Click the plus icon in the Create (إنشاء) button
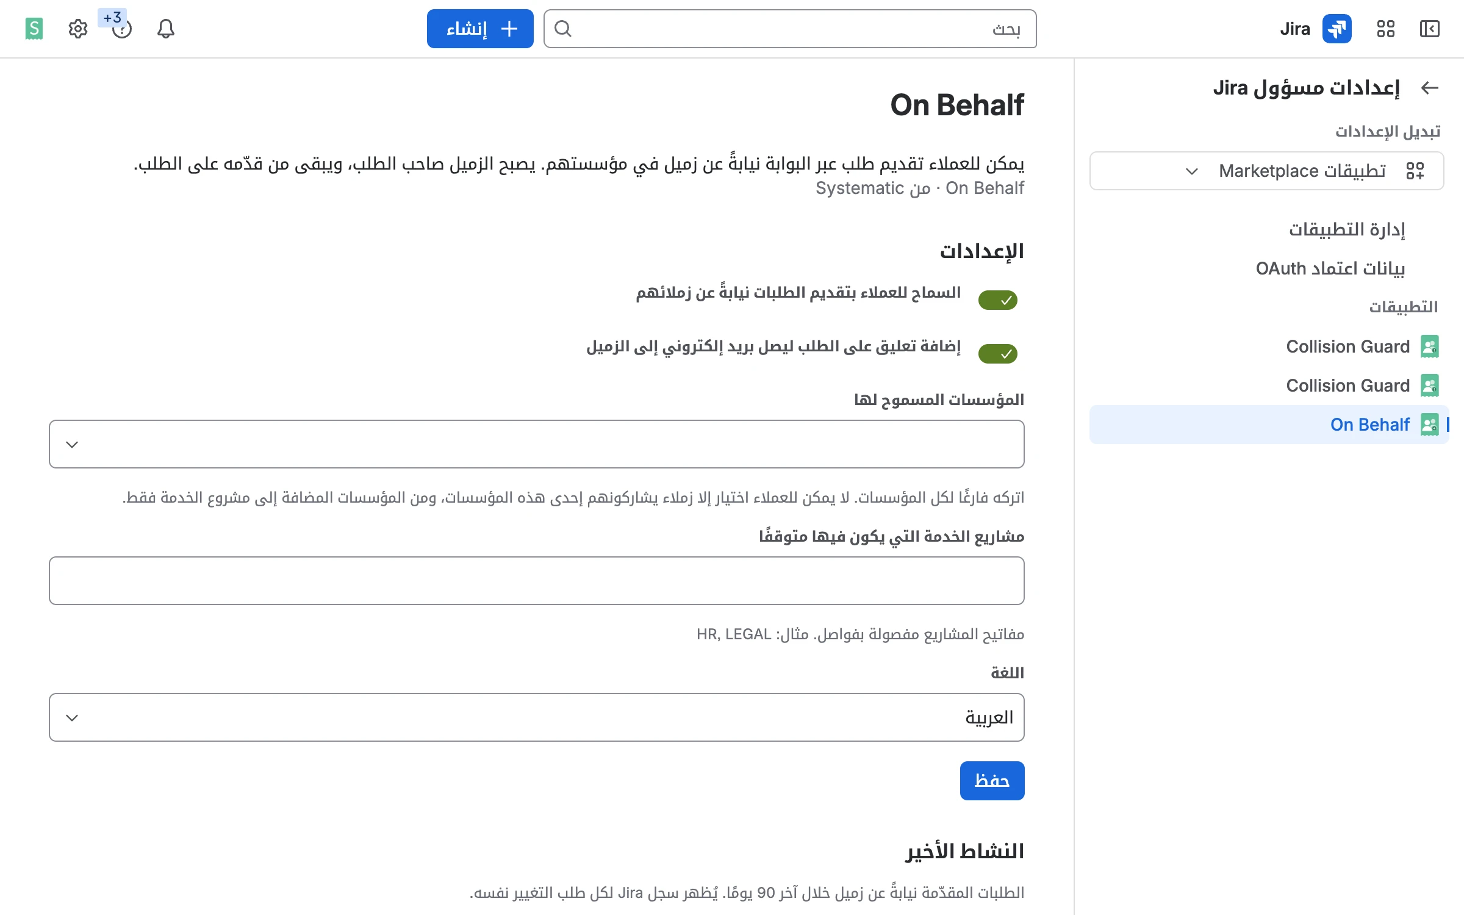This screenshot has height=915, width=1464. [x=509, y=29]
